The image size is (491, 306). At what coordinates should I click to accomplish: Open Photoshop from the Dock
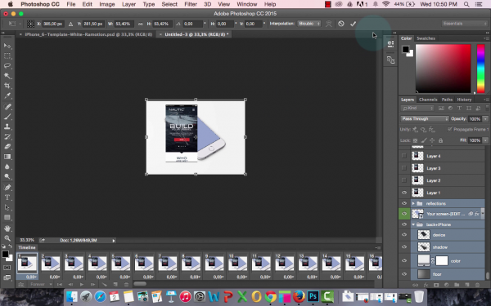pyautogui.click(x=313, y=296)
